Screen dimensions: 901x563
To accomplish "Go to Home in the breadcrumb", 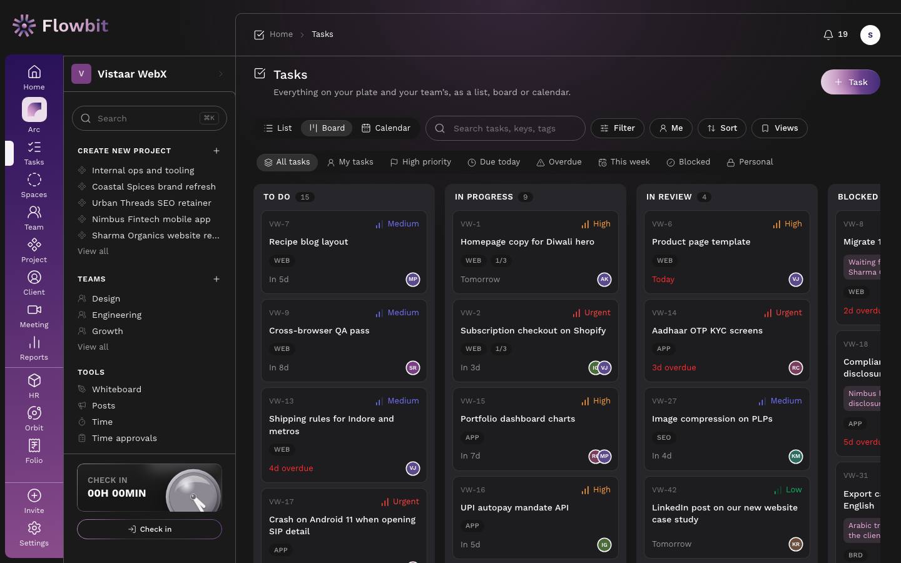I will coord(281,34).
